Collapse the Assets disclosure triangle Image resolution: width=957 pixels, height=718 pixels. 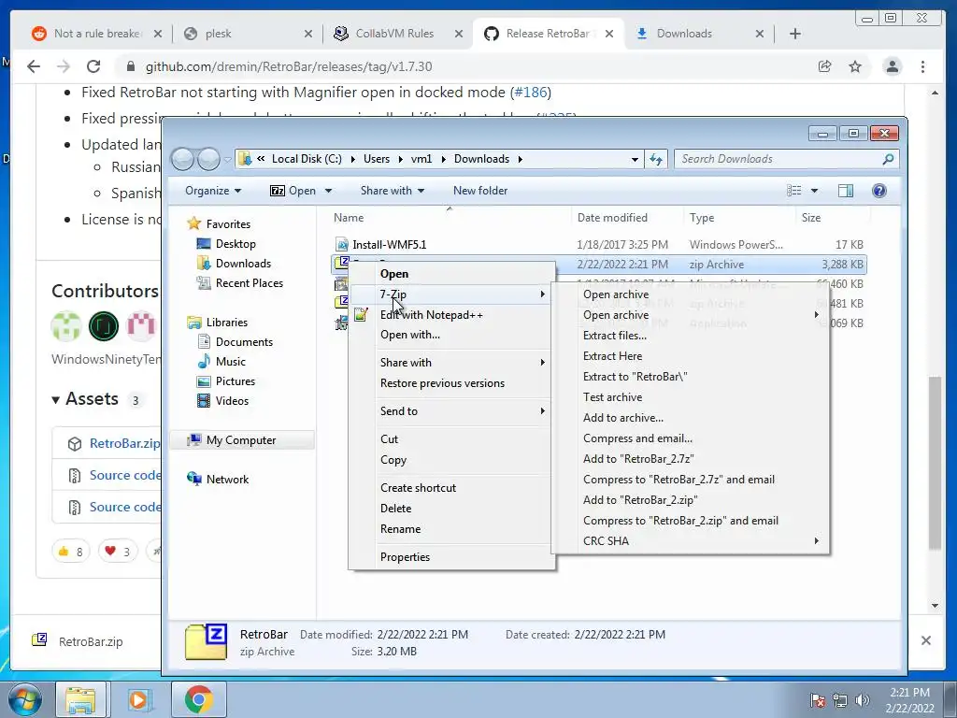(55, 400)
